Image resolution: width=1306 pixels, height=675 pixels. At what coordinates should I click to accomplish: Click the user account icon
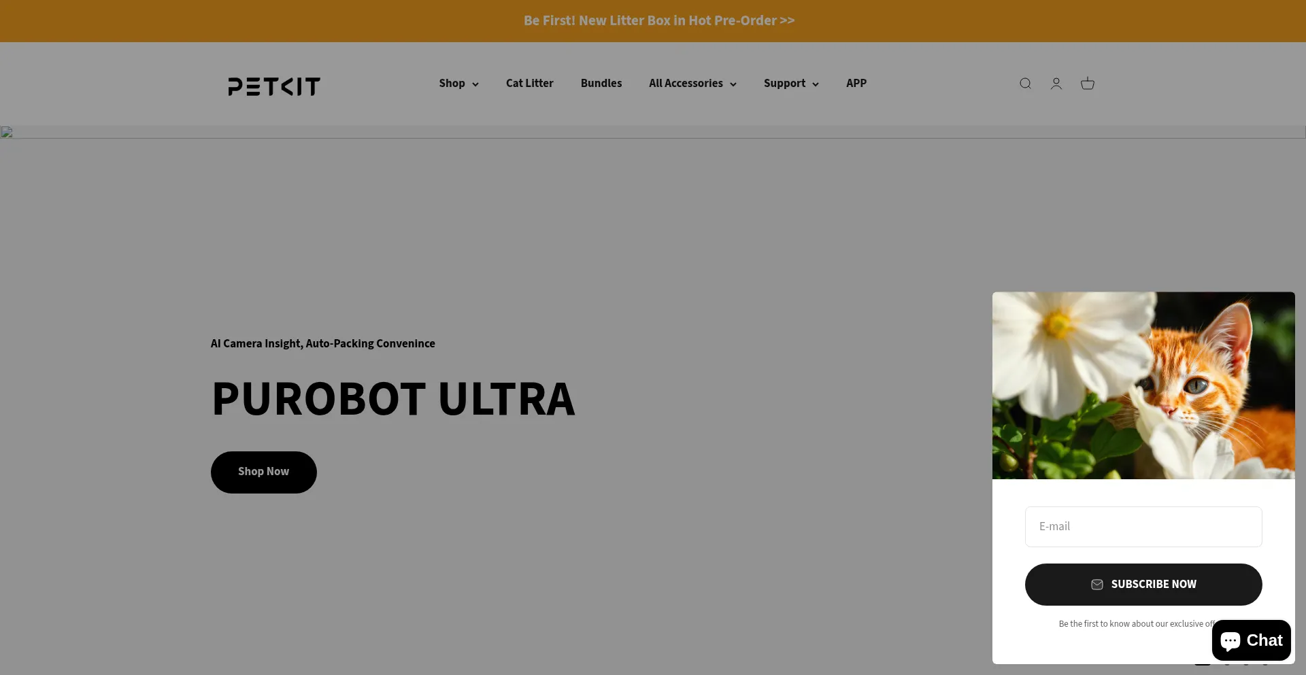click(x=1056, y=84)
